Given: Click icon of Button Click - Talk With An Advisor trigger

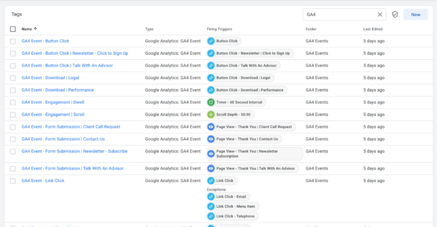Looking at the screenshot, I should [211, 66].
